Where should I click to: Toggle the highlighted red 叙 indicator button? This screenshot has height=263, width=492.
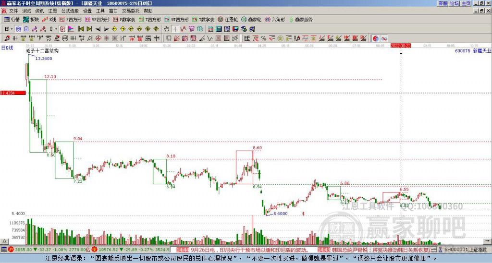[62, 29]
